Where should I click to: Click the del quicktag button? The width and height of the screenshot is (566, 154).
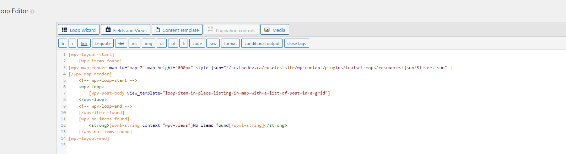pyautogui.click(x=121, y=43)
